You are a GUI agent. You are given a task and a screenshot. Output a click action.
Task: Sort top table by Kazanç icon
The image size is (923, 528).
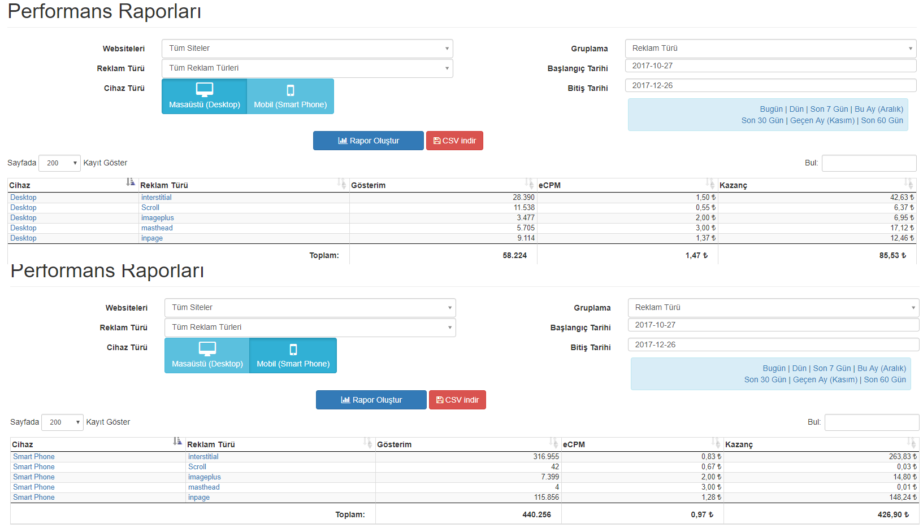click(908, 182)
